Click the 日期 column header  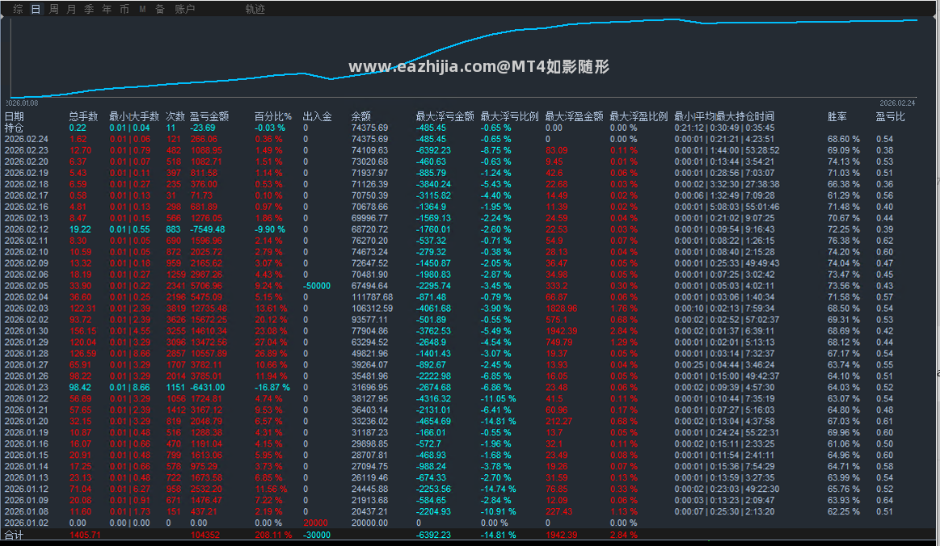[x=15, y=116]
